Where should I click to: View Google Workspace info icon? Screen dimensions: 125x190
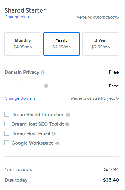coord(57,143)
